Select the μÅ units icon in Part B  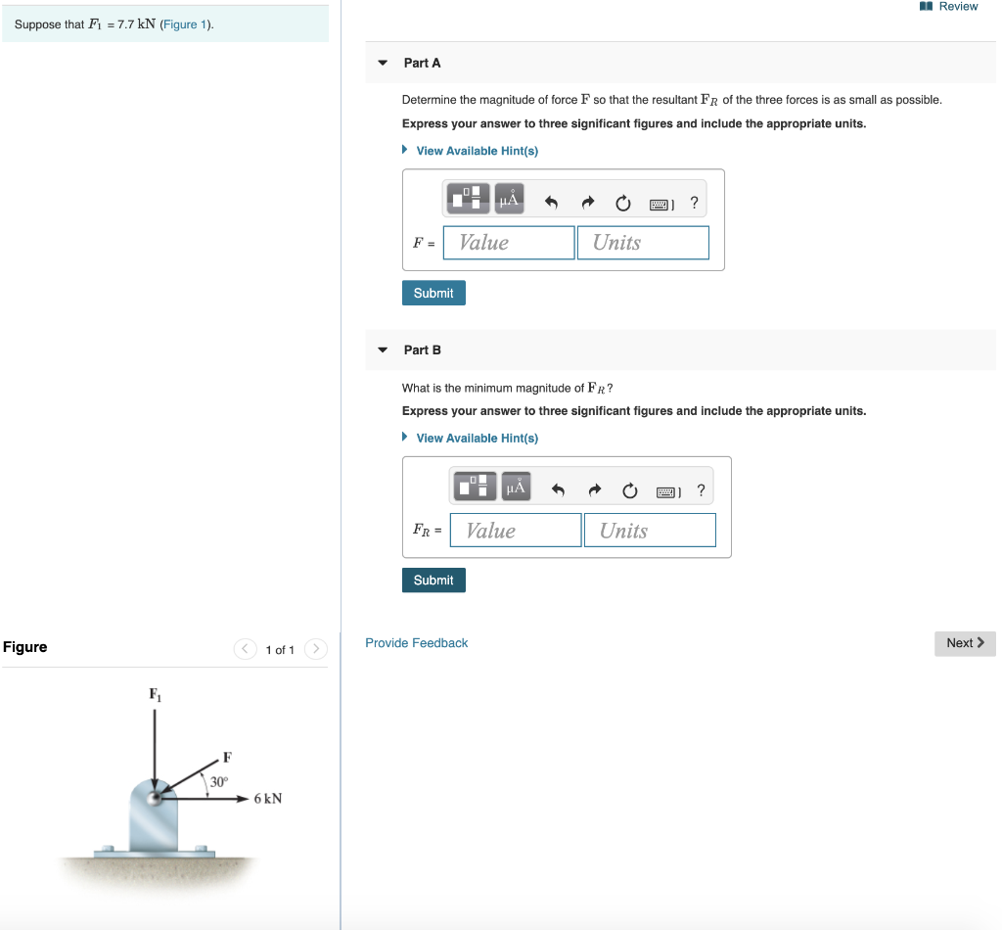tap(515, 485)
